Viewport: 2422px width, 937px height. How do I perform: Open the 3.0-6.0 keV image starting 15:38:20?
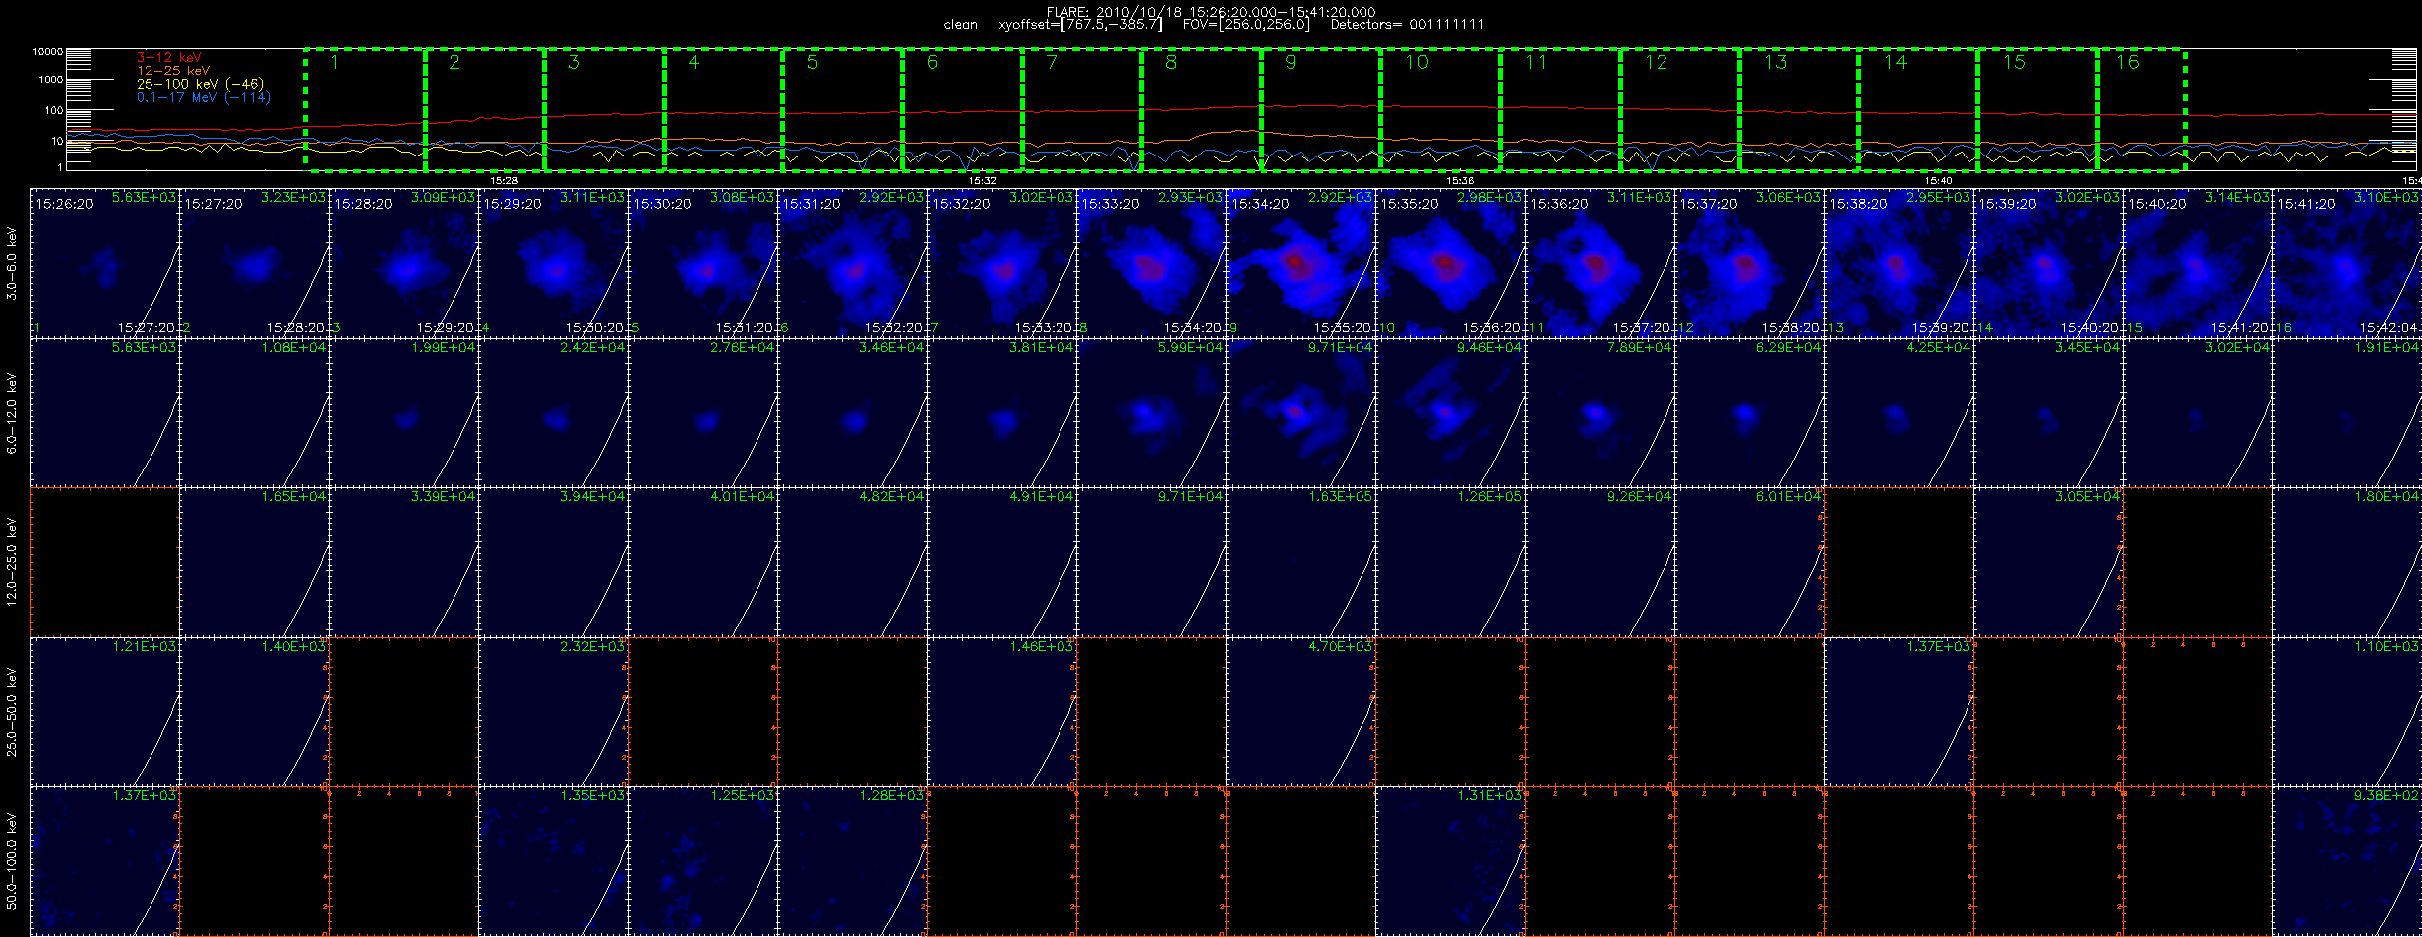coord(1899,263)
